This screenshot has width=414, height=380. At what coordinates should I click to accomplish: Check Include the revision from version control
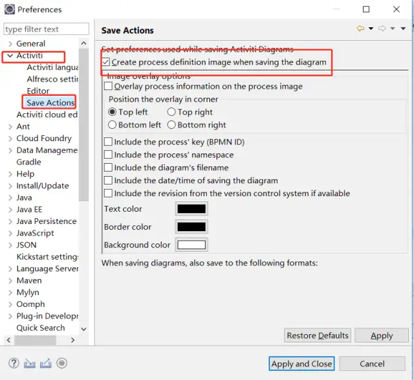tap(108, 194)
